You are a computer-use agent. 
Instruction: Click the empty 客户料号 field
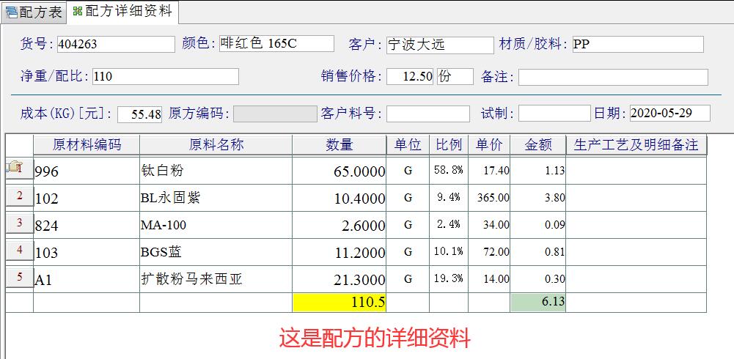click(427, 114)
